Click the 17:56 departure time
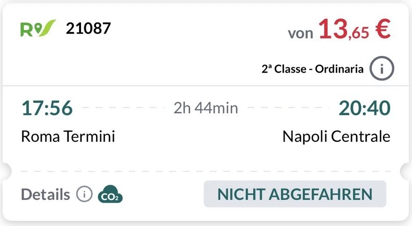The width and height of the screenshot is (412, 226). 47,108
